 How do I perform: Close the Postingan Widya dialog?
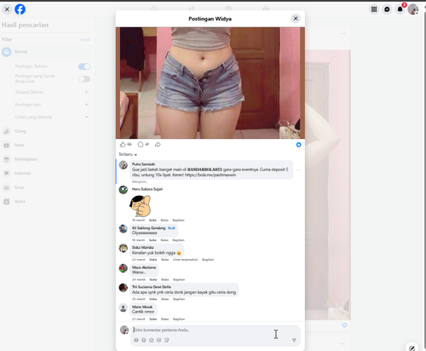(296, 19)
